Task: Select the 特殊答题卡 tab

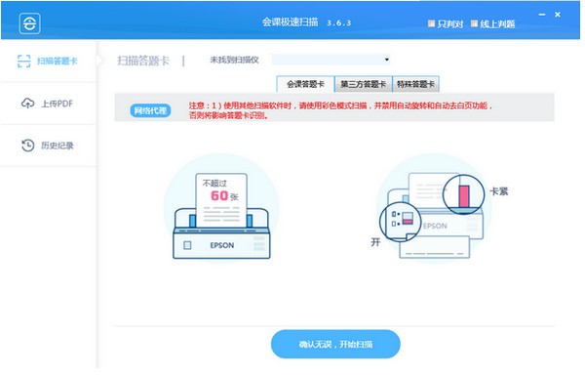Action: point(415,84)
